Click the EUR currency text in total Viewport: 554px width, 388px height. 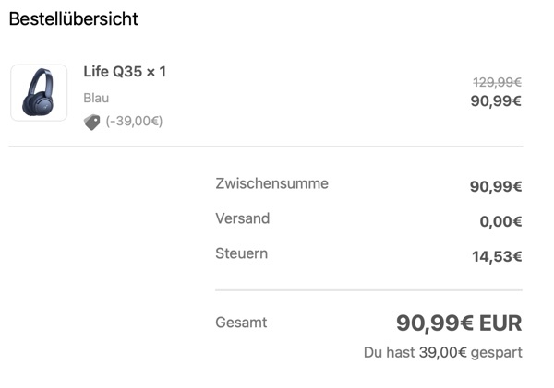(x=500, y=323)
